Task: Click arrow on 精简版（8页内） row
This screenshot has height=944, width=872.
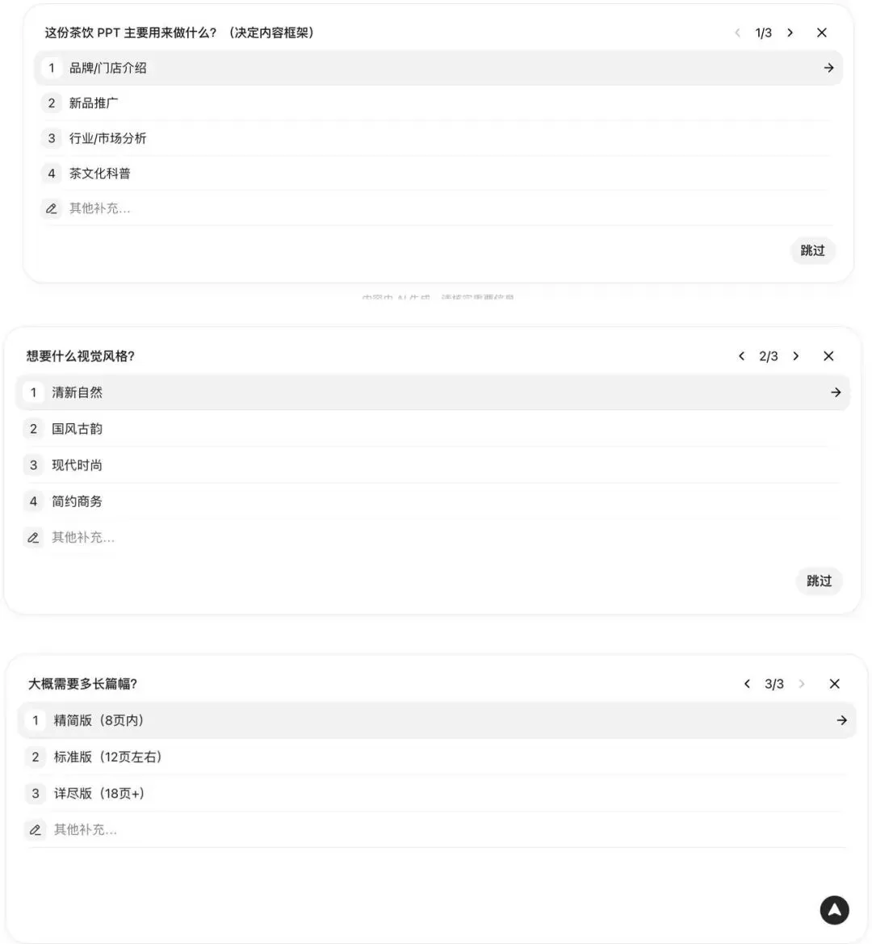Action: click(x=841, y=720)
